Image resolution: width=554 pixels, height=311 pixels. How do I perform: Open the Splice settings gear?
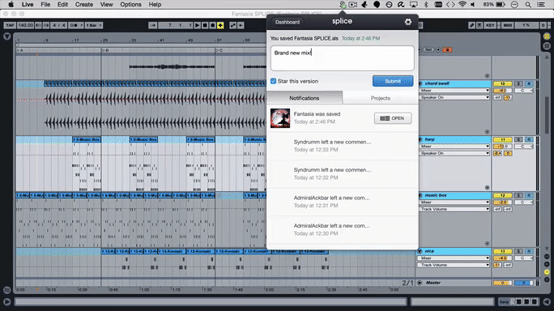[x=408, y=22]
